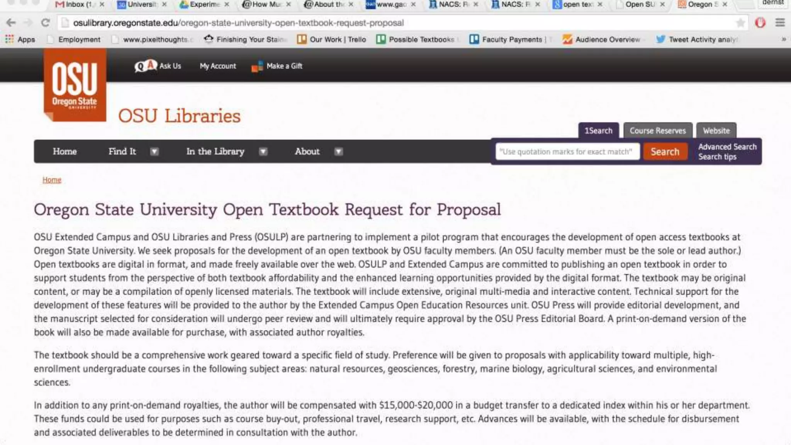Follow the Home breadcrumb link
The height and width of the screenshot is (445, 791).
coord(52,180)
